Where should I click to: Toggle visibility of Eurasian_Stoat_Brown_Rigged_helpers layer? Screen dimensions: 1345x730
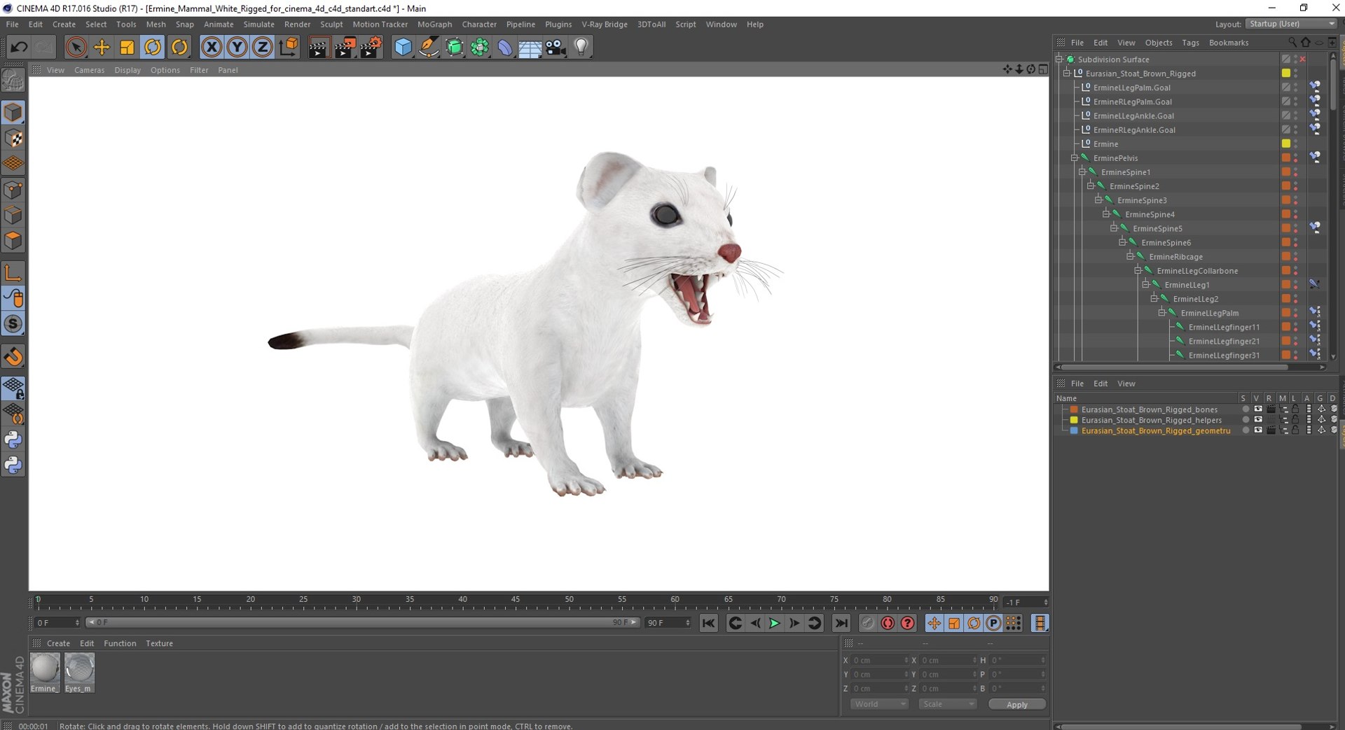1258,420
